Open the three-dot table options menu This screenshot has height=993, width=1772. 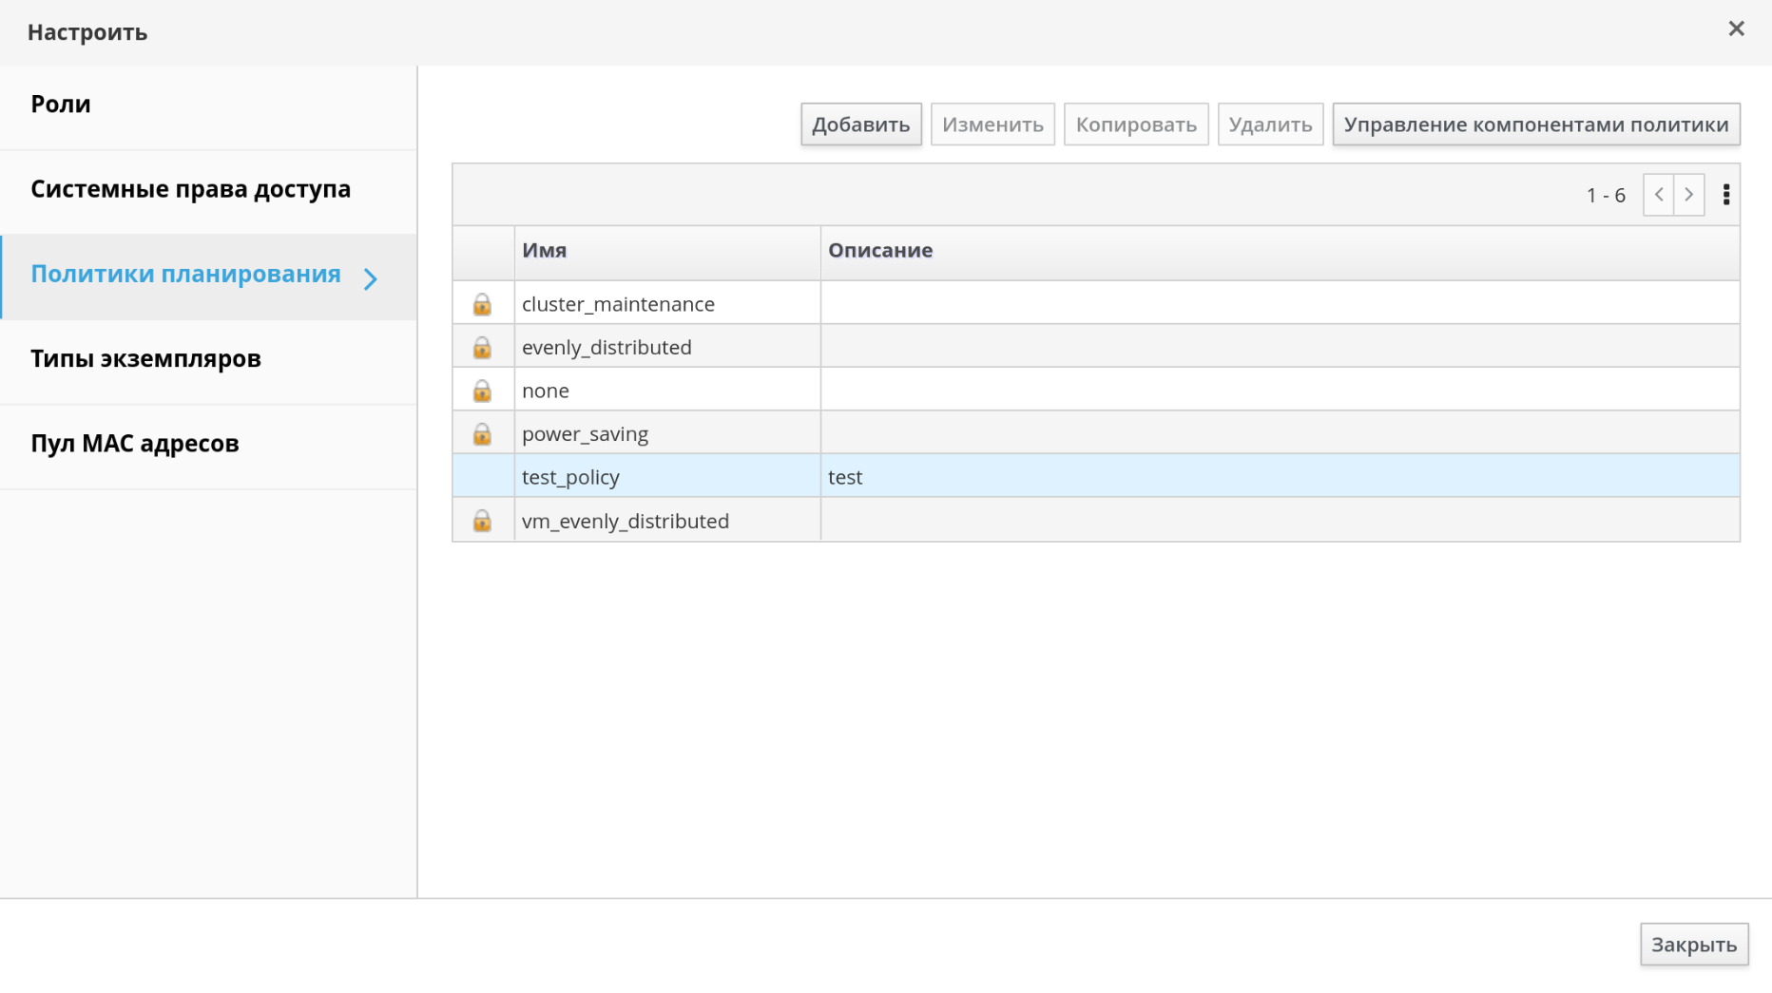click(1725, 195)
